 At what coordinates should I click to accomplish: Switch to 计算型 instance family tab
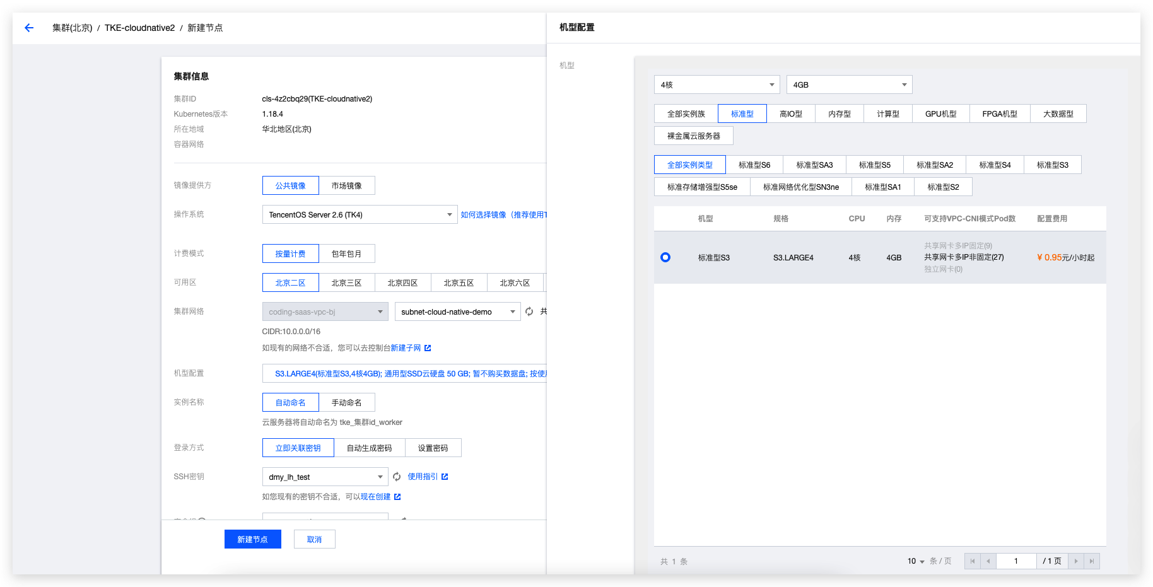pyautogui.click(x=888, y=113)
